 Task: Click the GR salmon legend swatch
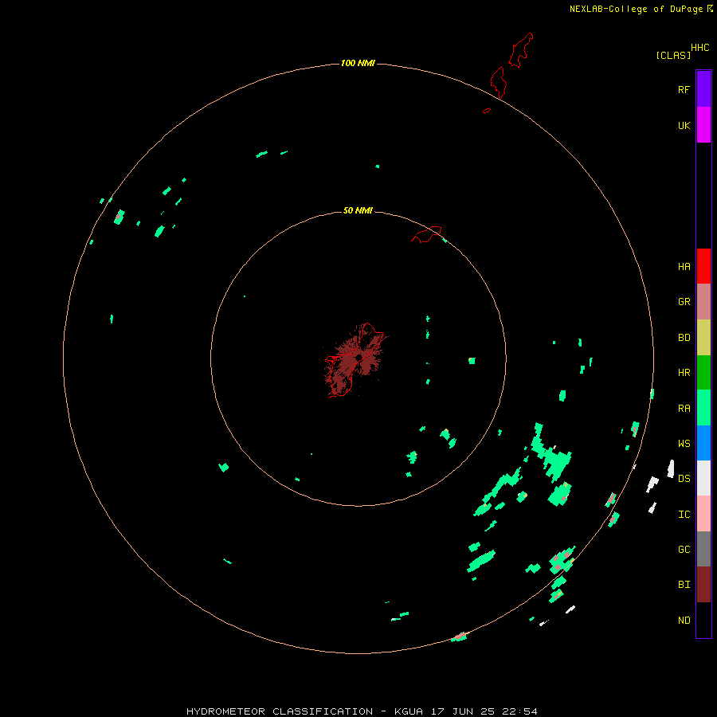[x=703, y=302]
